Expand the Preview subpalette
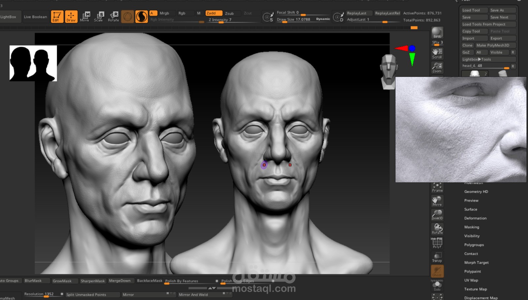 coord(471,200)
